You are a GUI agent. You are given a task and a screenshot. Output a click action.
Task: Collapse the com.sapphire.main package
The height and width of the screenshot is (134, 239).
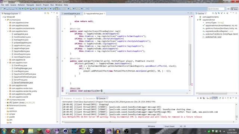click(x=8, y=63)
